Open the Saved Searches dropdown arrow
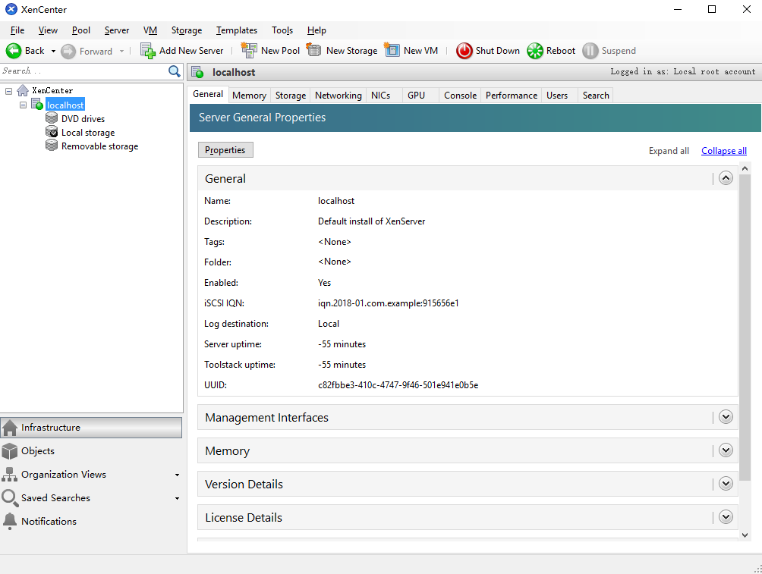Image resolution: width=762 pixels, height=574 pixels. 177,498
